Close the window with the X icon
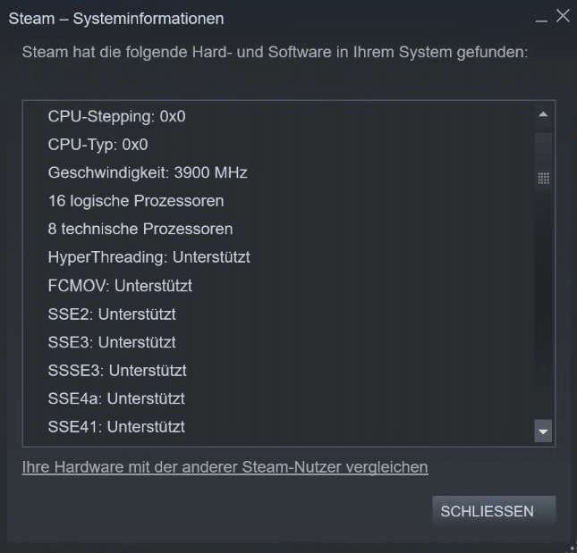 [x=562, y=16]
